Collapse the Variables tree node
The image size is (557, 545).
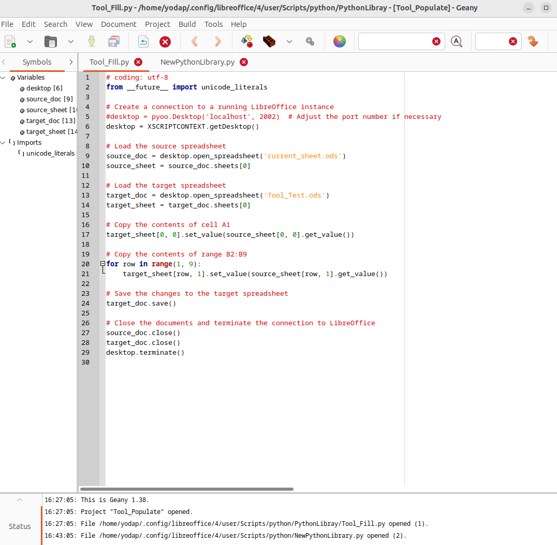click(4, 78)
